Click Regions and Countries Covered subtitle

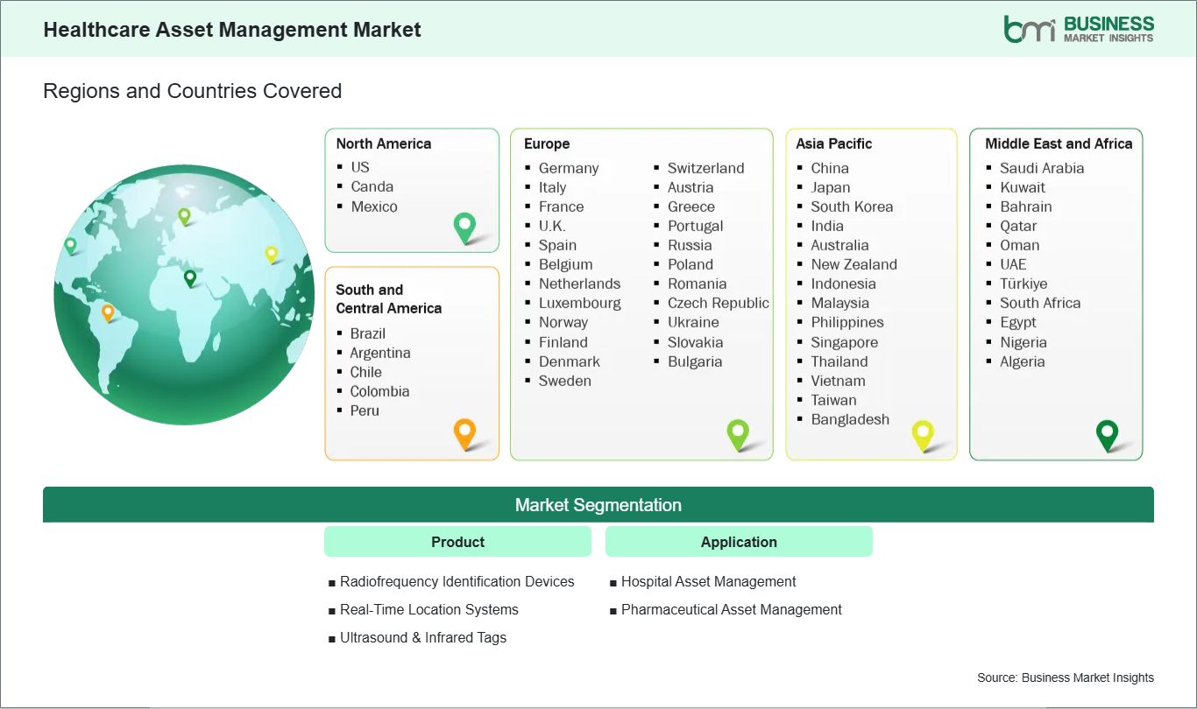[192, 91]
